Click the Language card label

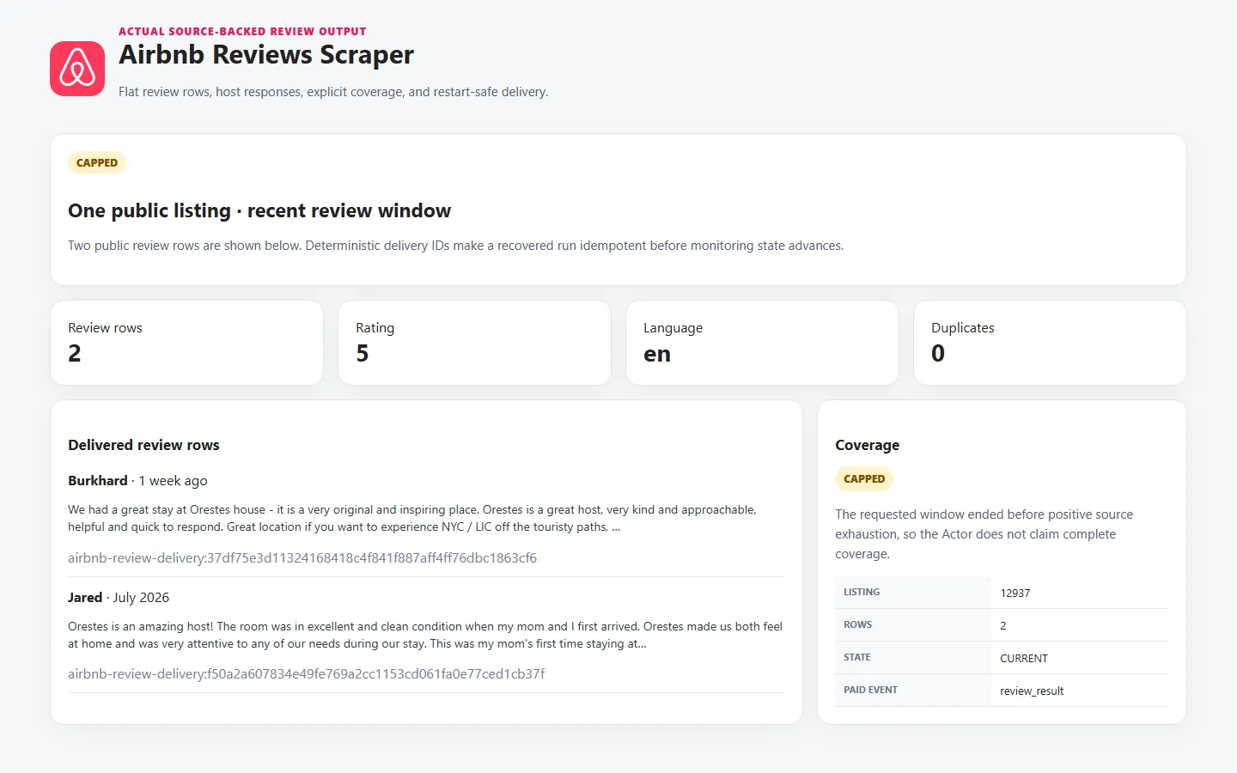pyautogui.click(x=673, y=328)
